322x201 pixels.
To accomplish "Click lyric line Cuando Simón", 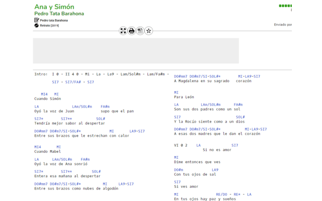I will 48,98.
